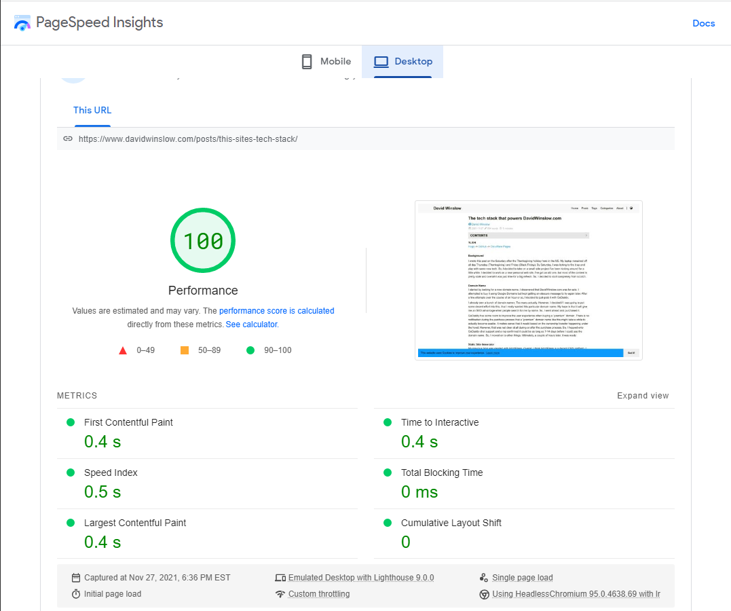The image size is (731, 611).
Task: Expand Emulated Desktop with Lighthouse details
Action: pyautogui.click(x=360, y=578)
